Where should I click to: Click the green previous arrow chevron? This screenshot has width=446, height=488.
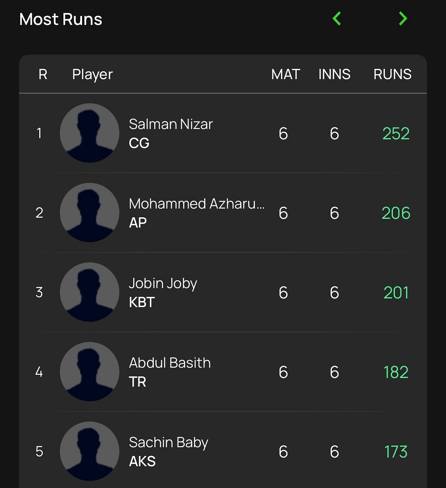[x=337, y=19]
